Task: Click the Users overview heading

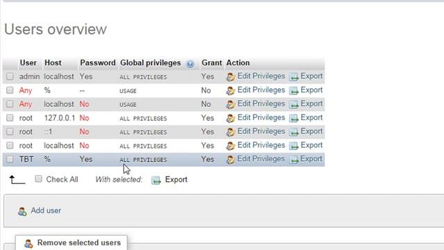Action: pos(55,29)
